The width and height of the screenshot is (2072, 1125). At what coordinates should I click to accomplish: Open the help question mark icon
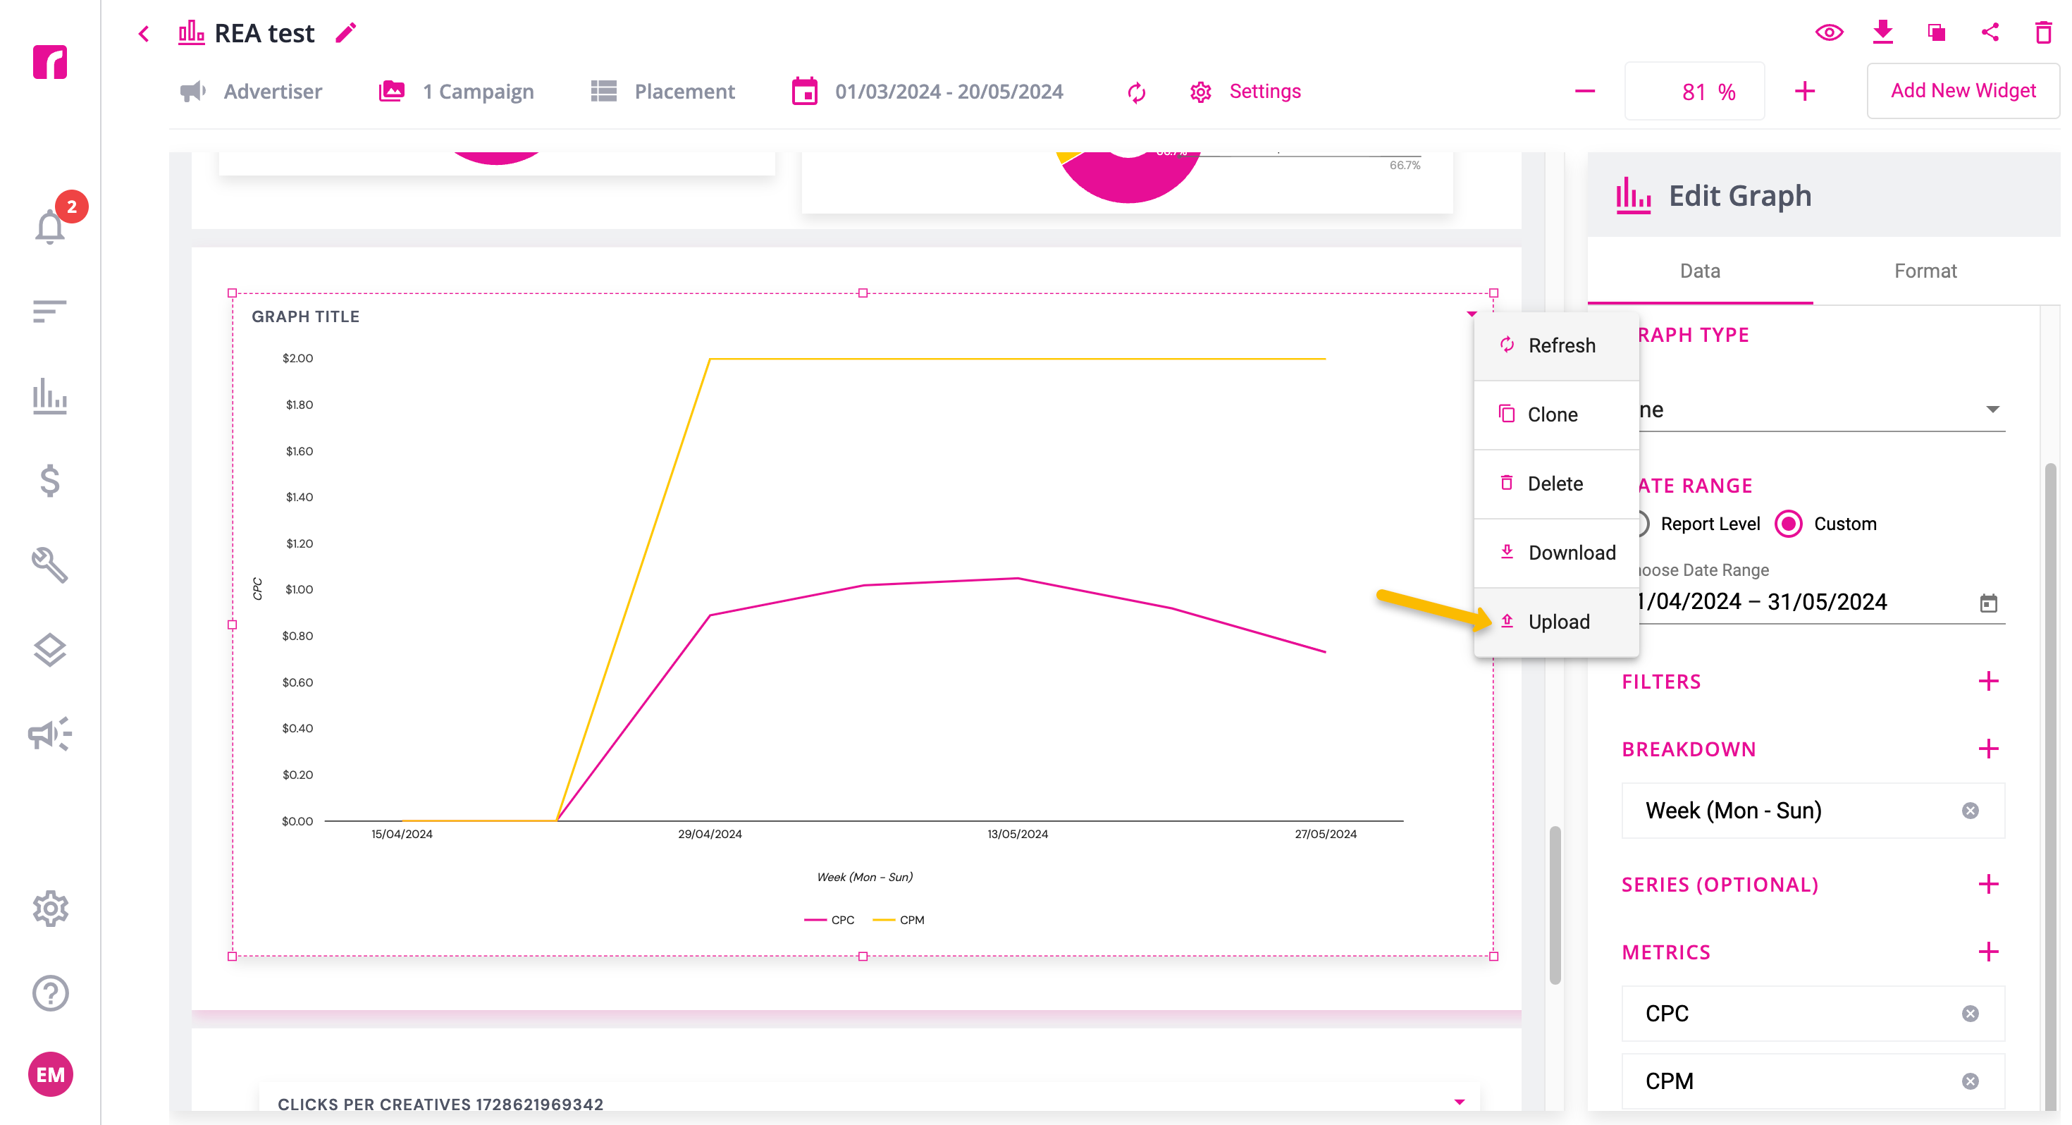(x=50, y=993)
